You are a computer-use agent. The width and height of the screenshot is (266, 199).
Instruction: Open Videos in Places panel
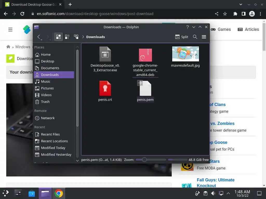(54, 95)
